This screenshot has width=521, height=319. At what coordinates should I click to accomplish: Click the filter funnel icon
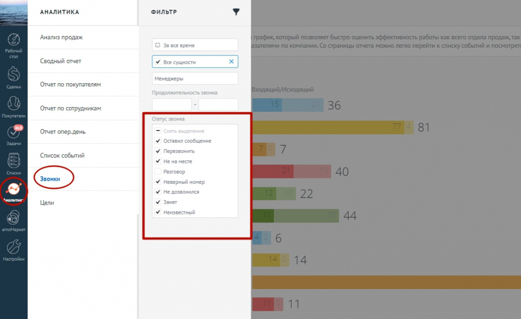236,11
